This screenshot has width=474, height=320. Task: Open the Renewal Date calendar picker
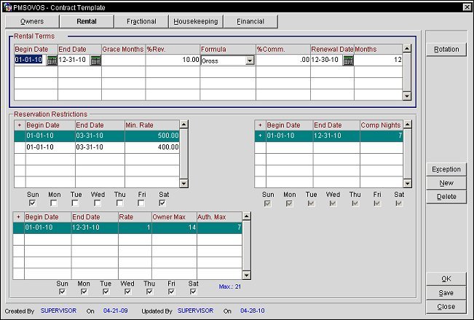[x=348, y=61]
